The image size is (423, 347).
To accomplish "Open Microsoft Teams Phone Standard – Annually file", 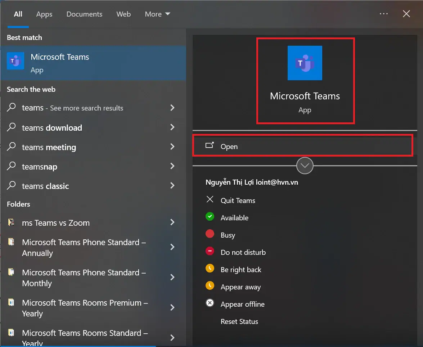I will tap(84, 248).
